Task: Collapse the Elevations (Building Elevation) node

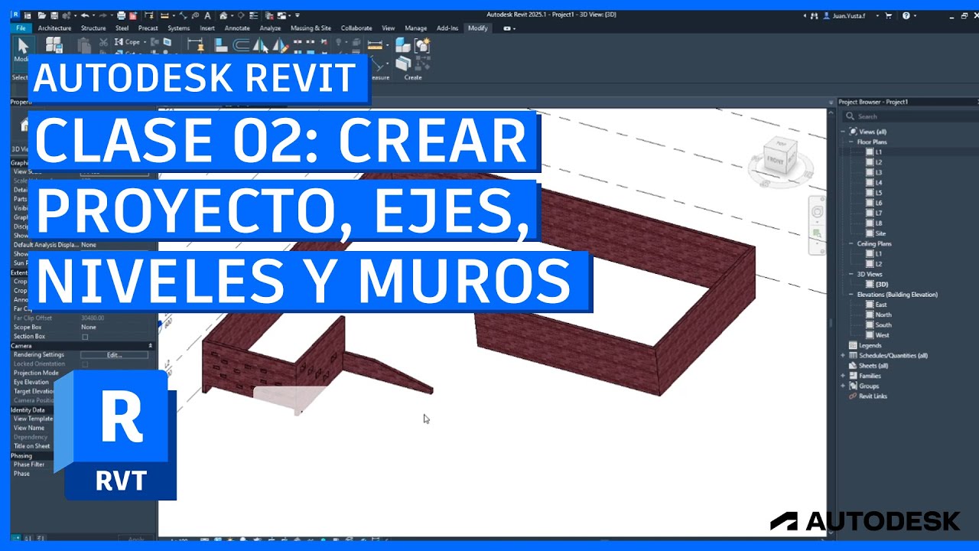Action: [x=851, y=295]
